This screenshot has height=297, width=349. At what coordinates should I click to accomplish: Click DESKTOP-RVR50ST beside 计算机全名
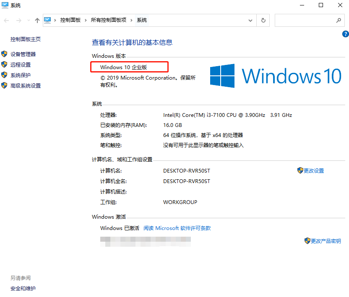pyautogui.click(x=187, y=181)
